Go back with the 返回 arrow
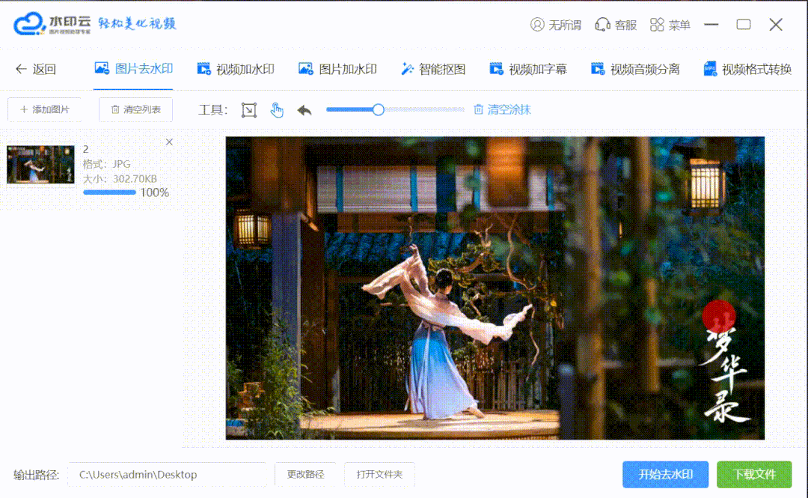The height and width of the screenshot is (498, 808). (x=36, y=69)
